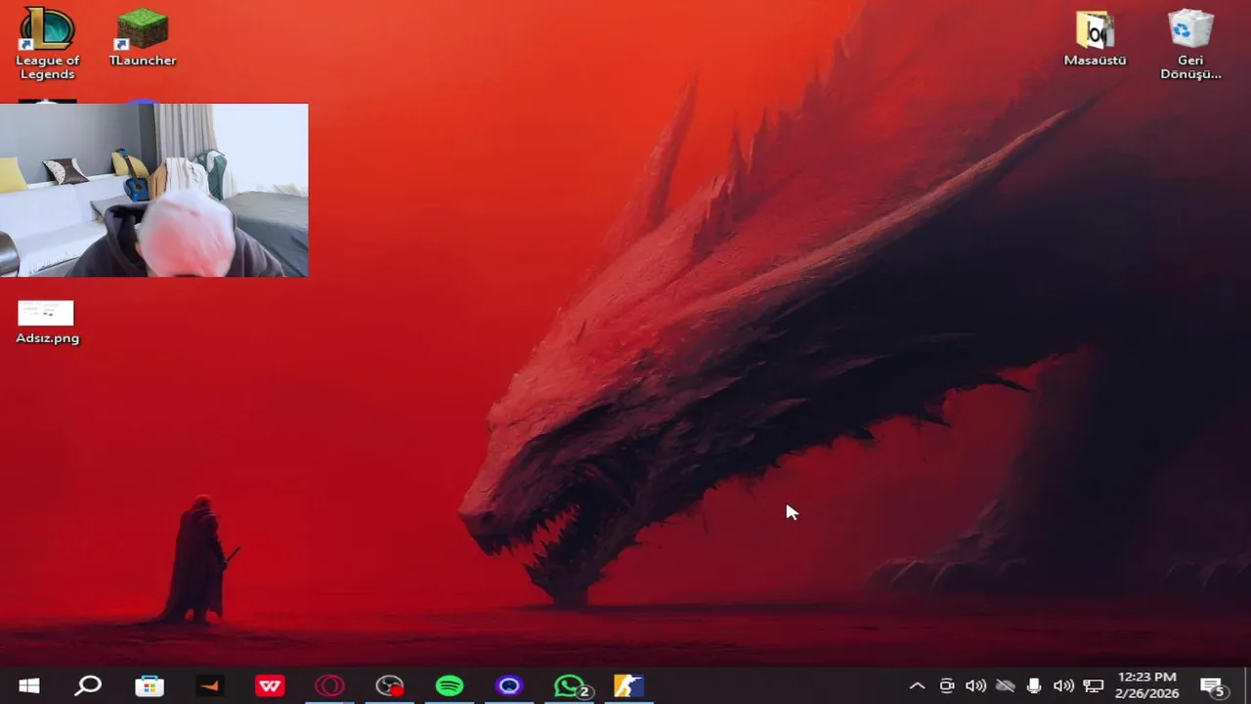The width and height of the screenshot is (1251, 704).
Task: Click the microphone tray icon
Action: pyautogui.click(x=1034, y=686)
